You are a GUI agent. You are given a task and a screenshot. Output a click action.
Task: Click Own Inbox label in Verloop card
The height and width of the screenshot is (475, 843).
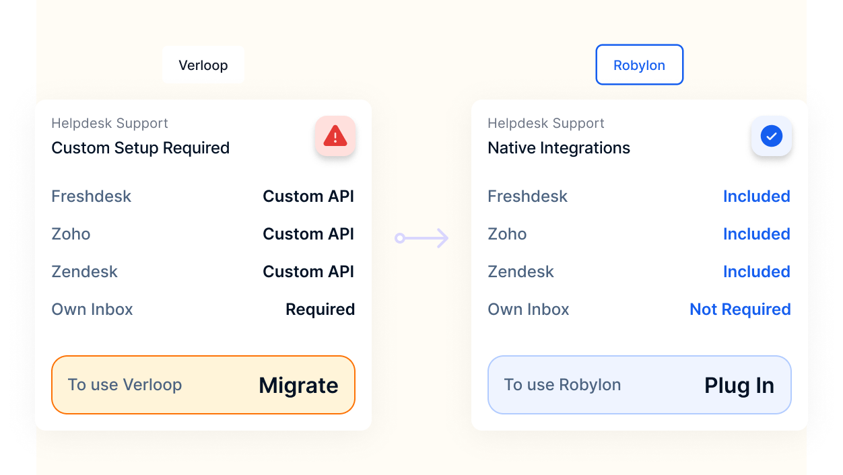pos(92,309)
